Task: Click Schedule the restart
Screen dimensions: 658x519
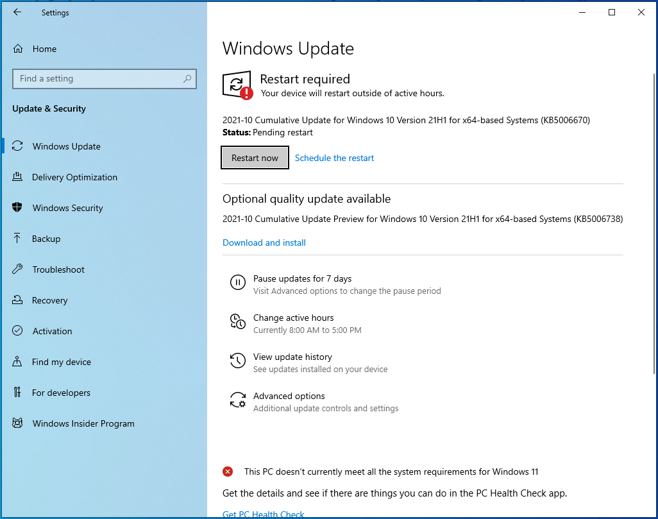Action: [x=334, y=158]
